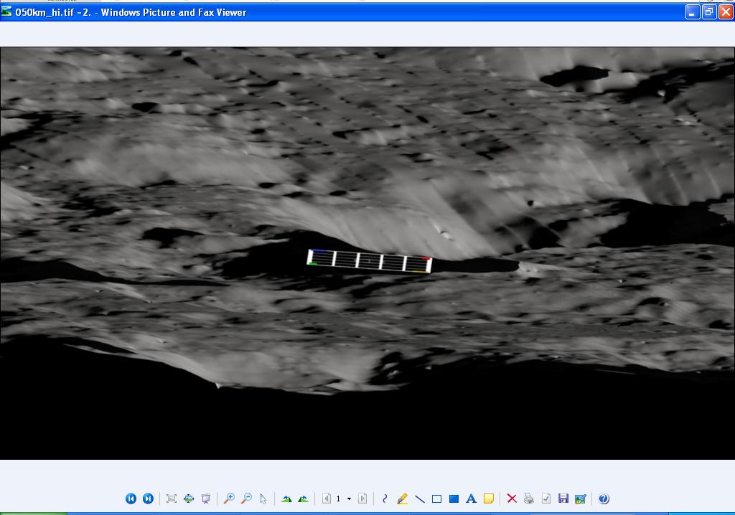Pick the straight line drawing tool
Image resolution: width=735 pixels, height=515 pixels.
[420, 499]
